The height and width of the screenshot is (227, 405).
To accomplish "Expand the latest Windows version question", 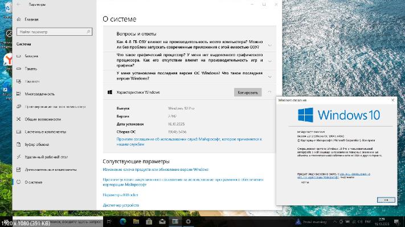I will click(269, 76).
